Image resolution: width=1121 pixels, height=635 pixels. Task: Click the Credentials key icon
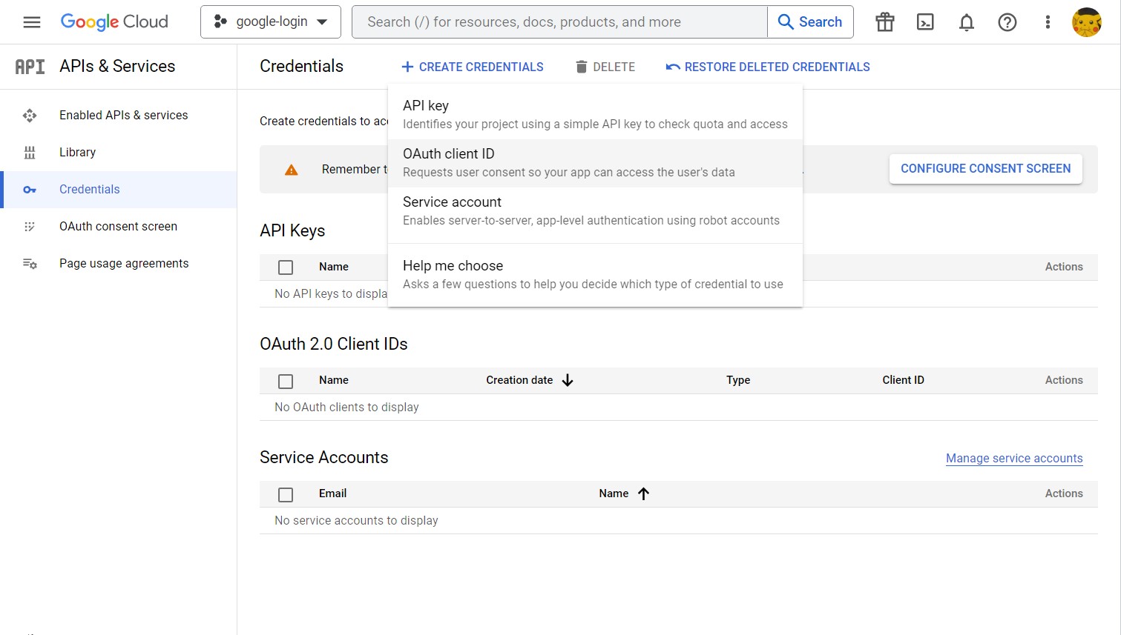point(30,190)
